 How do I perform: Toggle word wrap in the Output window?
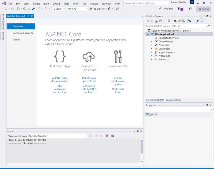[x=113, y=136]
